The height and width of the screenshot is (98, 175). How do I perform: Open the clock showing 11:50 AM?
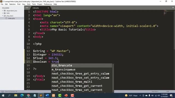[164, 96]
